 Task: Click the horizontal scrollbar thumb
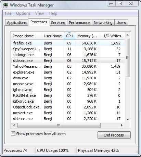tap(59, 125)
